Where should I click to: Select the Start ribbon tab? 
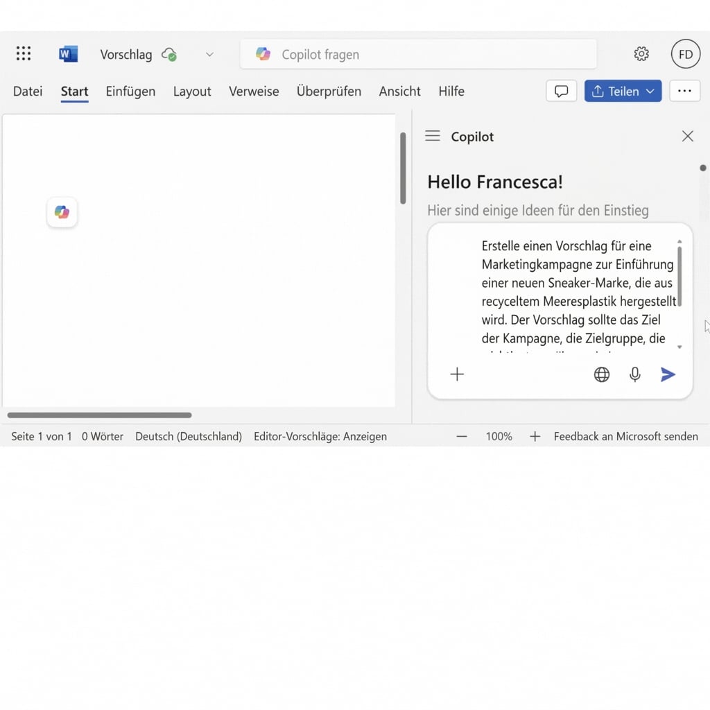74,92
